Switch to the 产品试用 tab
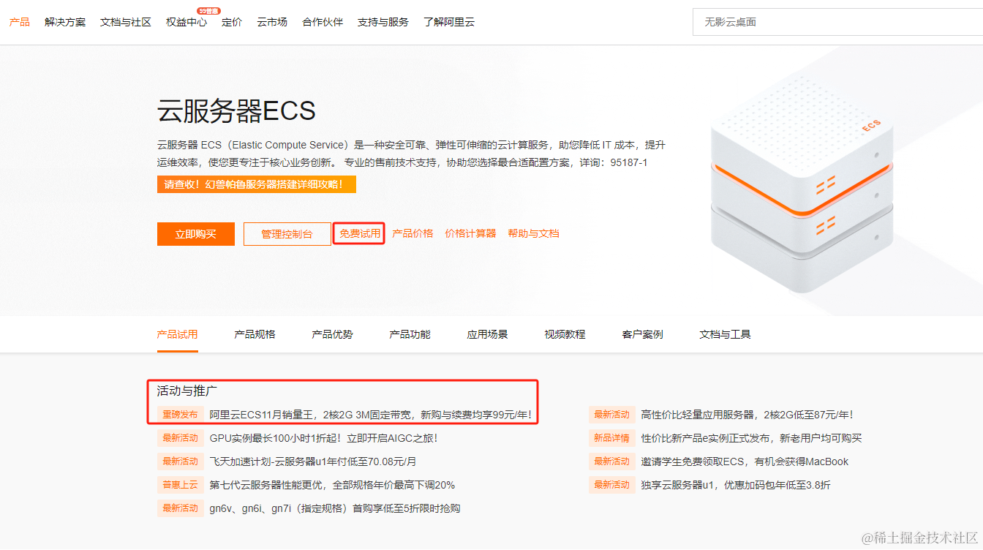 click(x=177, y=334)
